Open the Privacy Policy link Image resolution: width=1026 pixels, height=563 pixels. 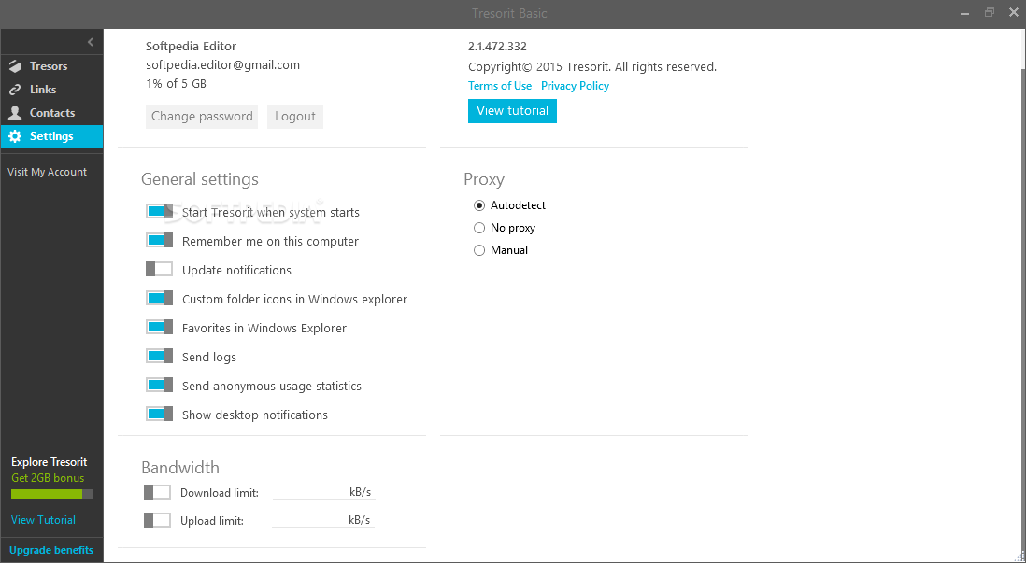coord(575,86)
